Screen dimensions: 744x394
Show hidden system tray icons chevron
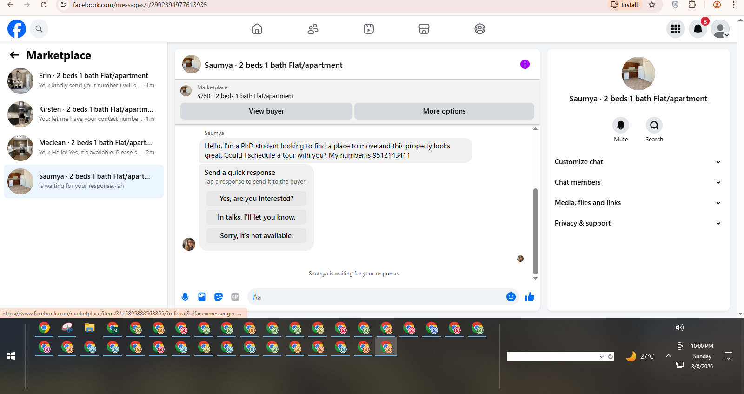pyautogui.click(x=668, y=356)
